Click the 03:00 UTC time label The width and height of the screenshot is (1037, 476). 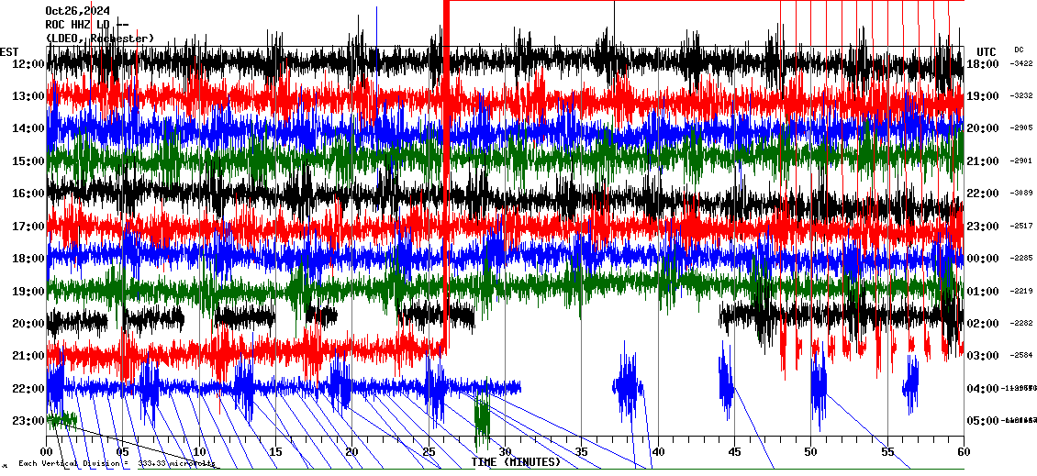tap(984, 356)
